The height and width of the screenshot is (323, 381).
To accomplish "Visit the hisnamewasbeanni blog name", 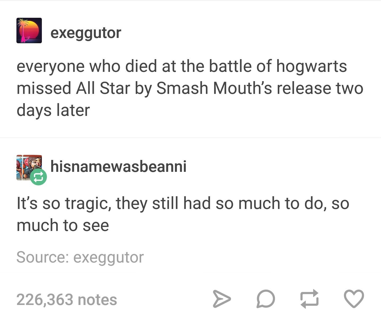I will (118, 166).
